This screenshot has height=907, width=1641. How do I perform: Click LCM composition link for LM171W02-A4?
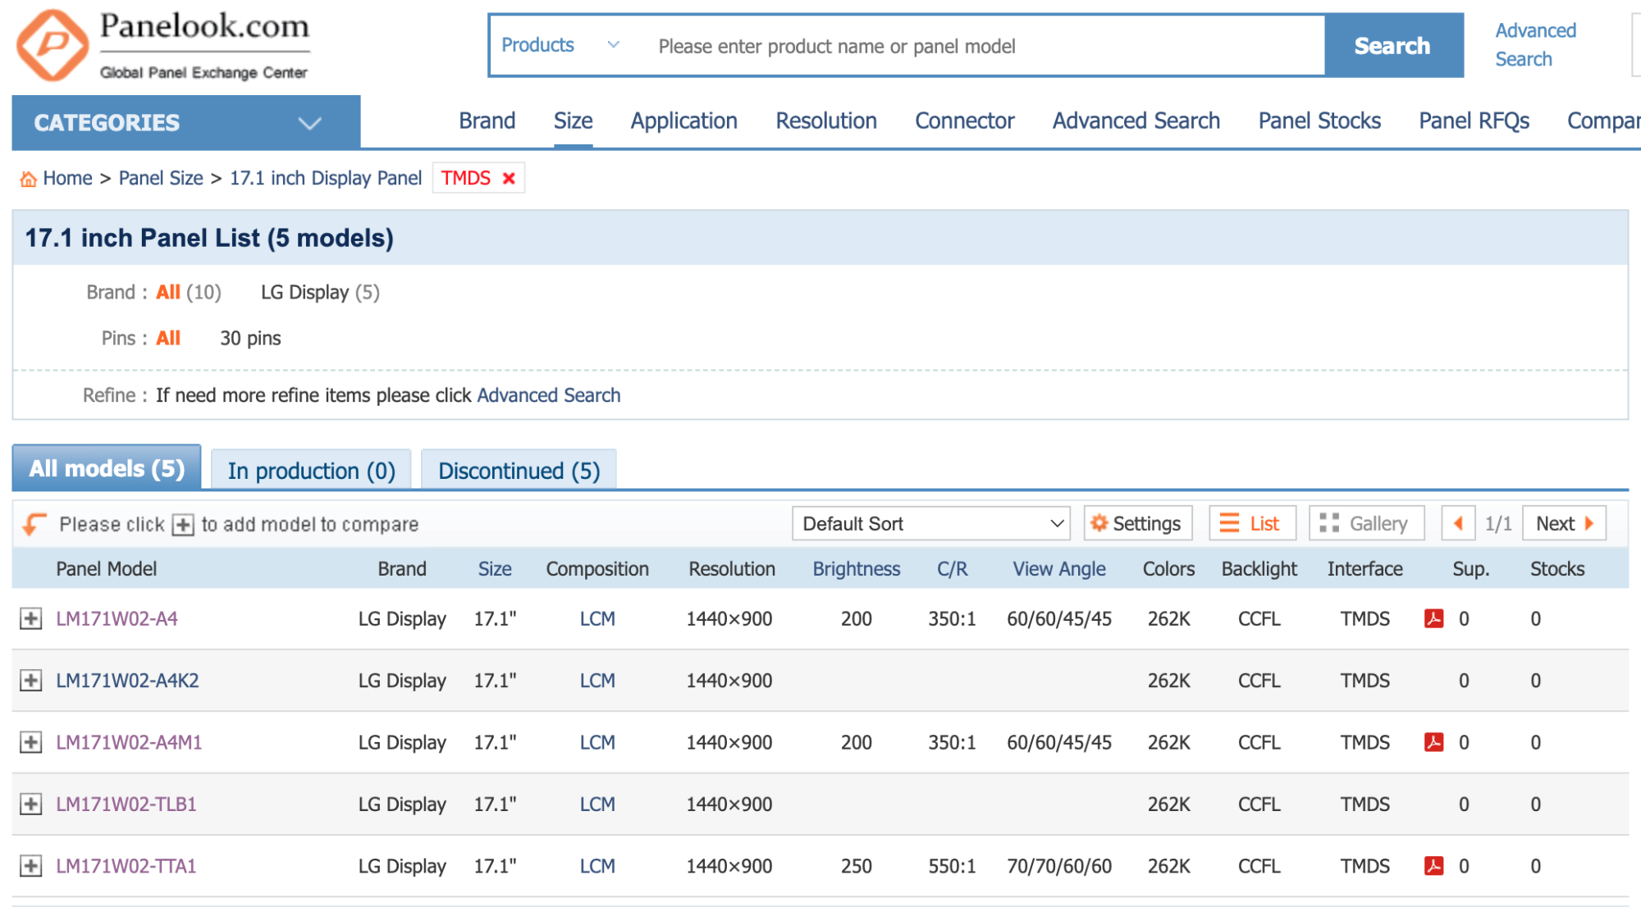pos(597,619)
